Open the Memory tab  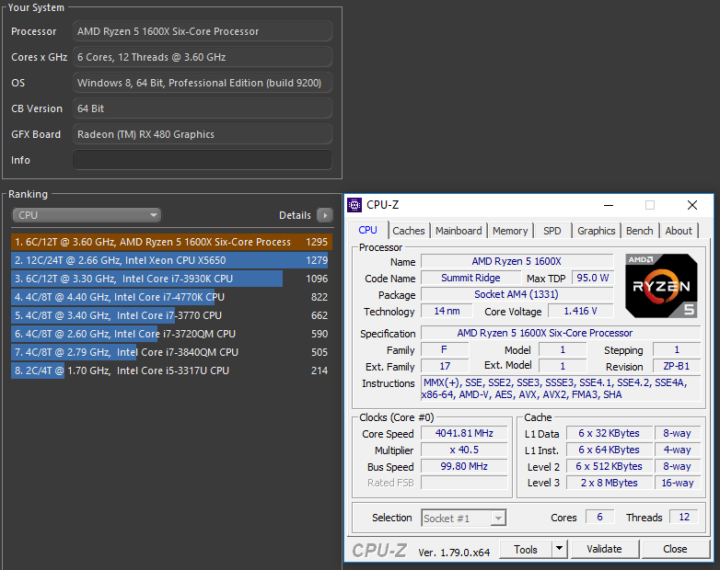[x=510, y=231]
